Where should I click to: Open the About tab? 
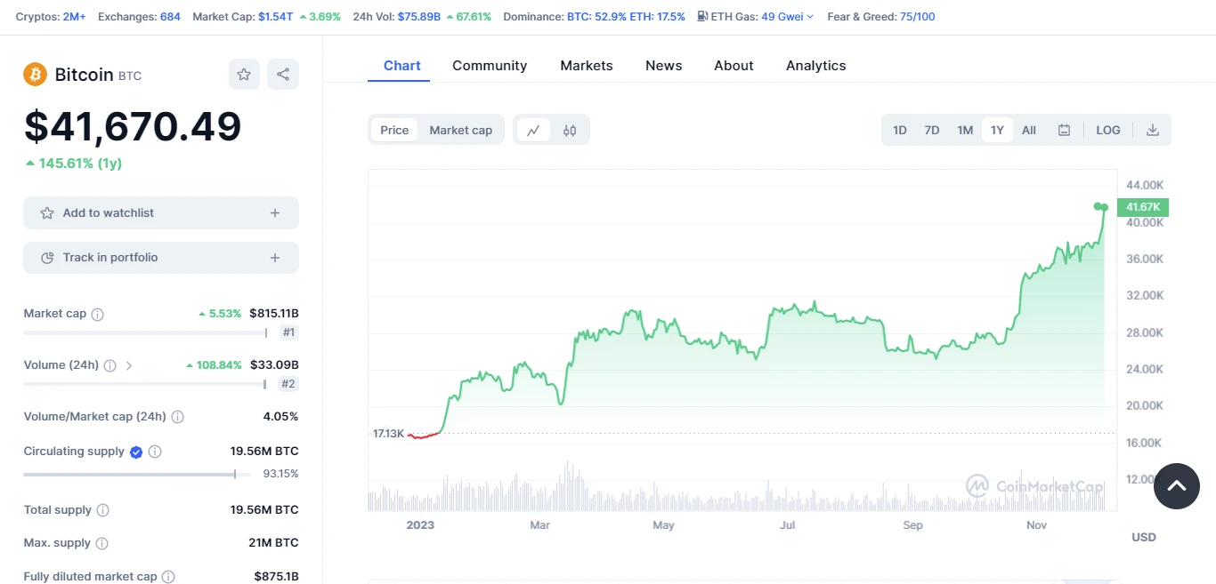pos(734,66)
